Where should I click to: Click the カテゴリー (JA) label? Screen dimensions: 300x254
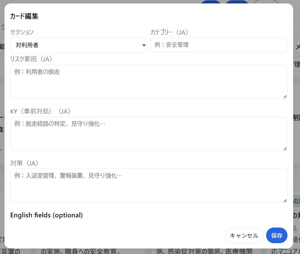169,32
